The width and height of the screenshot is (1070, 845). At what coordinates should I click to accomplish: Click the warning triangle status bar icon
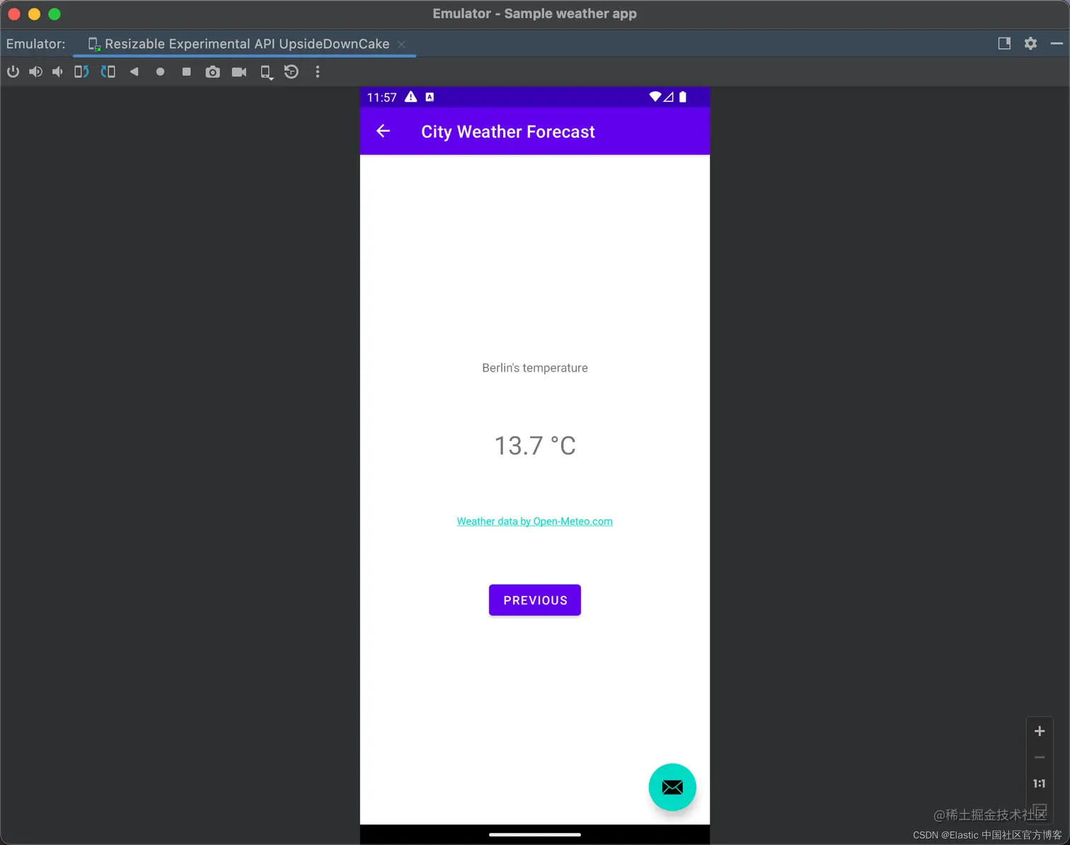click(x=410, y=97)
